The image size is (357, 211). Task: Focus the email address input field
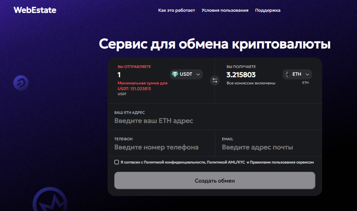269,147
